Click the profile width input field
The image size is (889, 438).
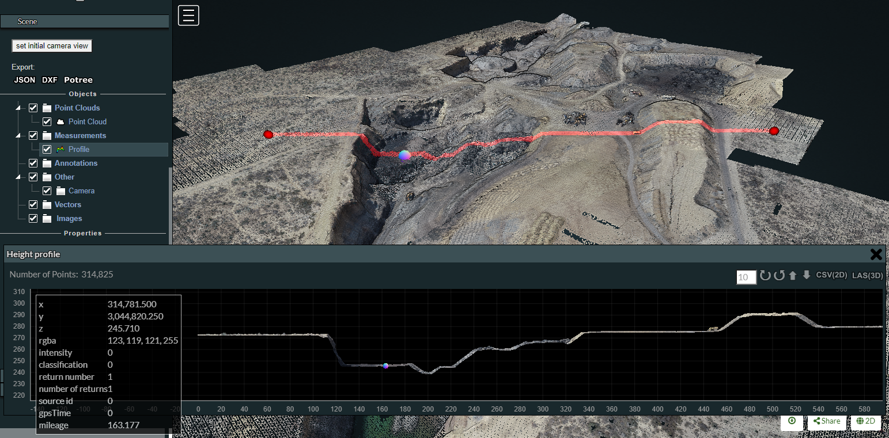pyautogui.click(x=746, y=277)
